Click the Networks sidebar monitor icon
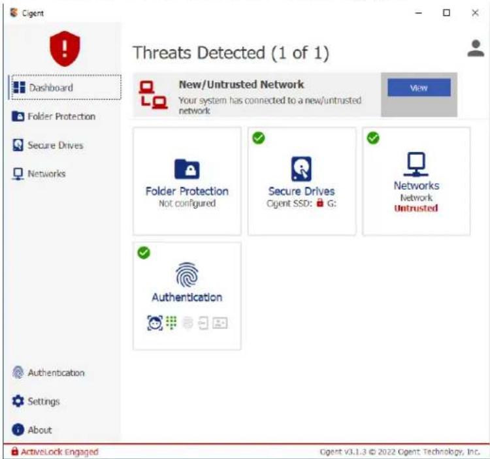This screenshot has height=459, width=490. point(18,174)
